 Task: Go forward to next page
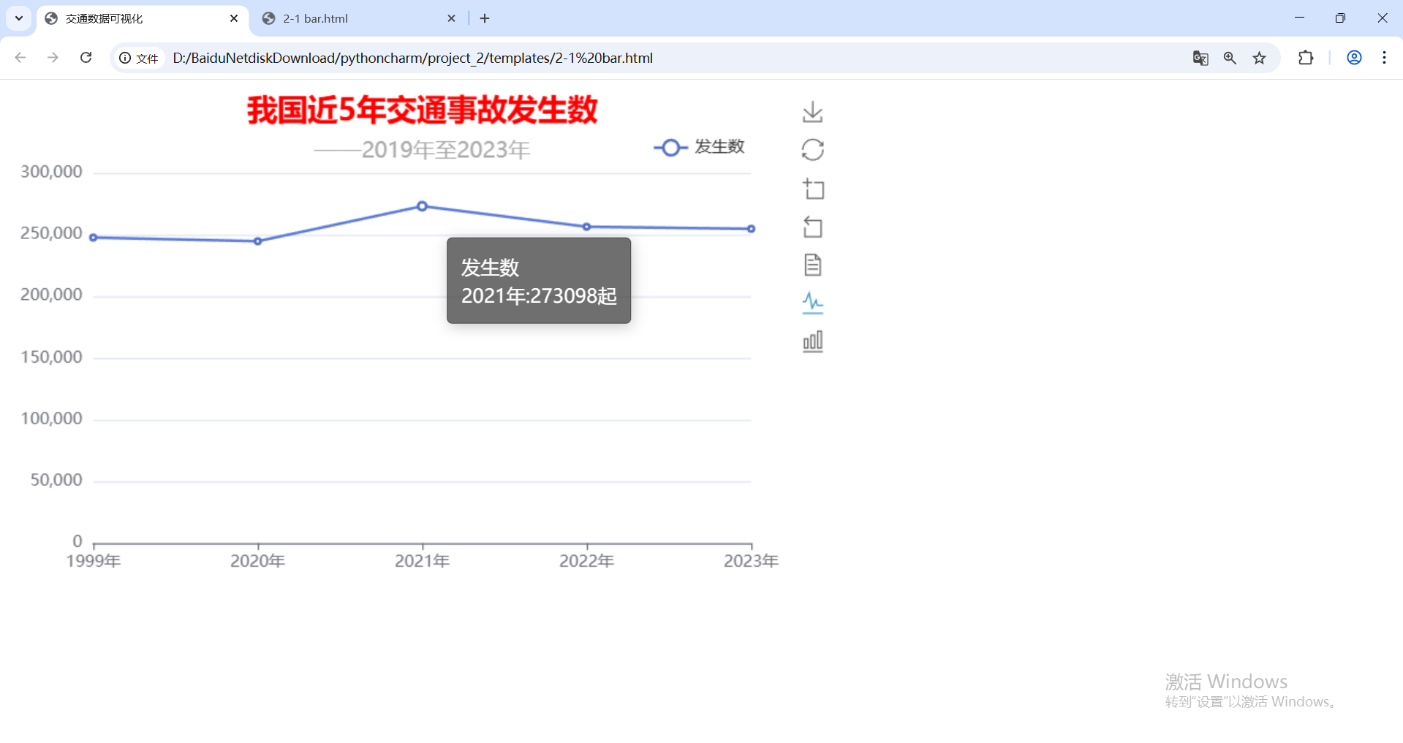53,58
